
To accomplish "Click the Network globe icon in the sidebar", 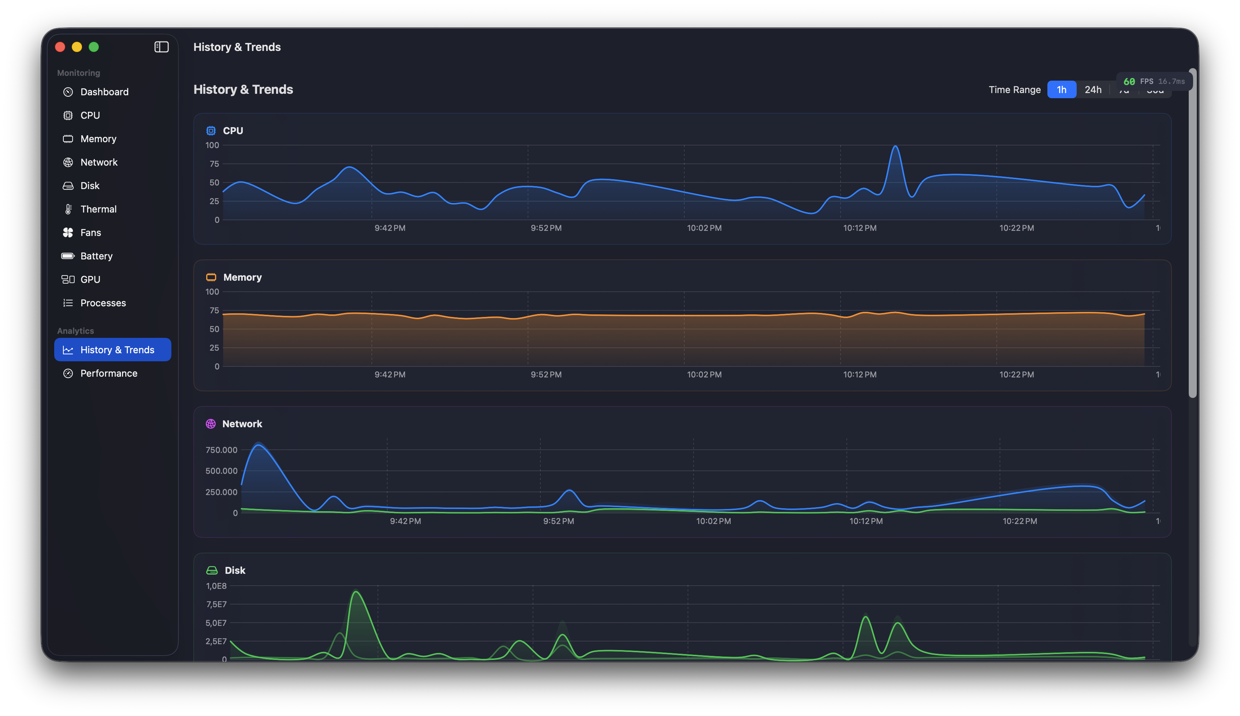I will 68,162.
